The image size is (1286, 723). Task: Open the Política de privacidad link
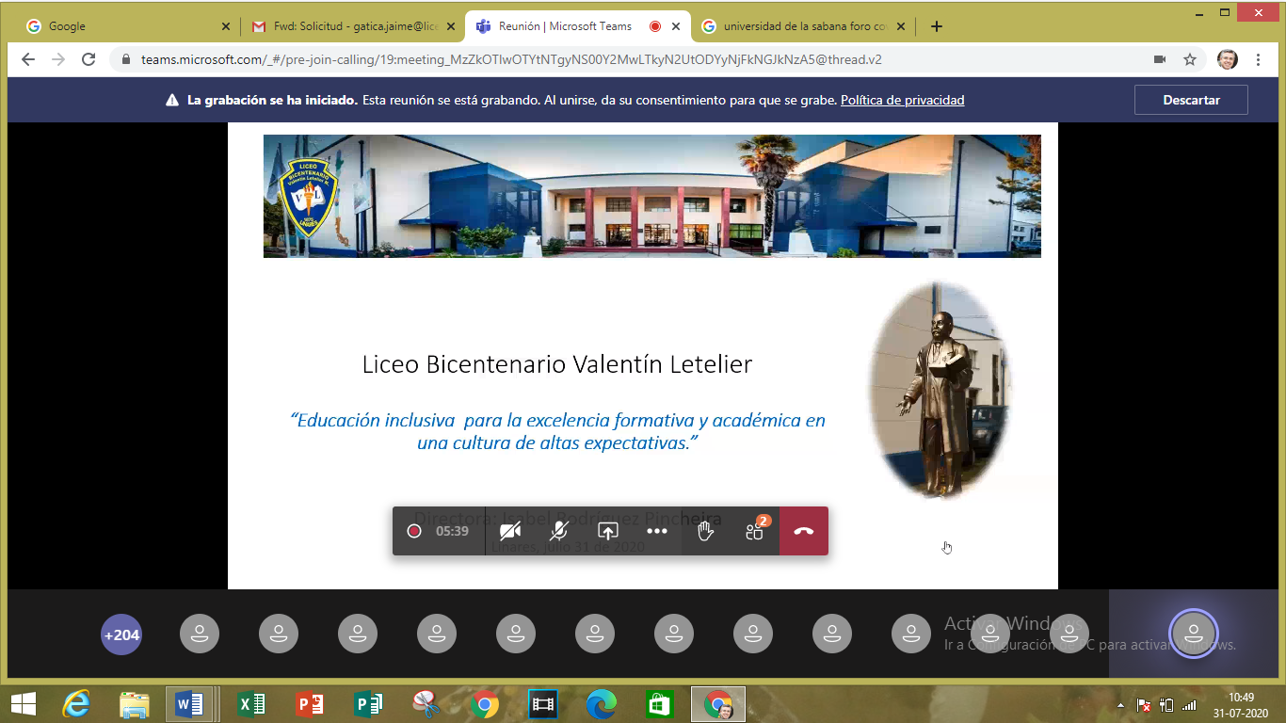click(x=902, y=100)
